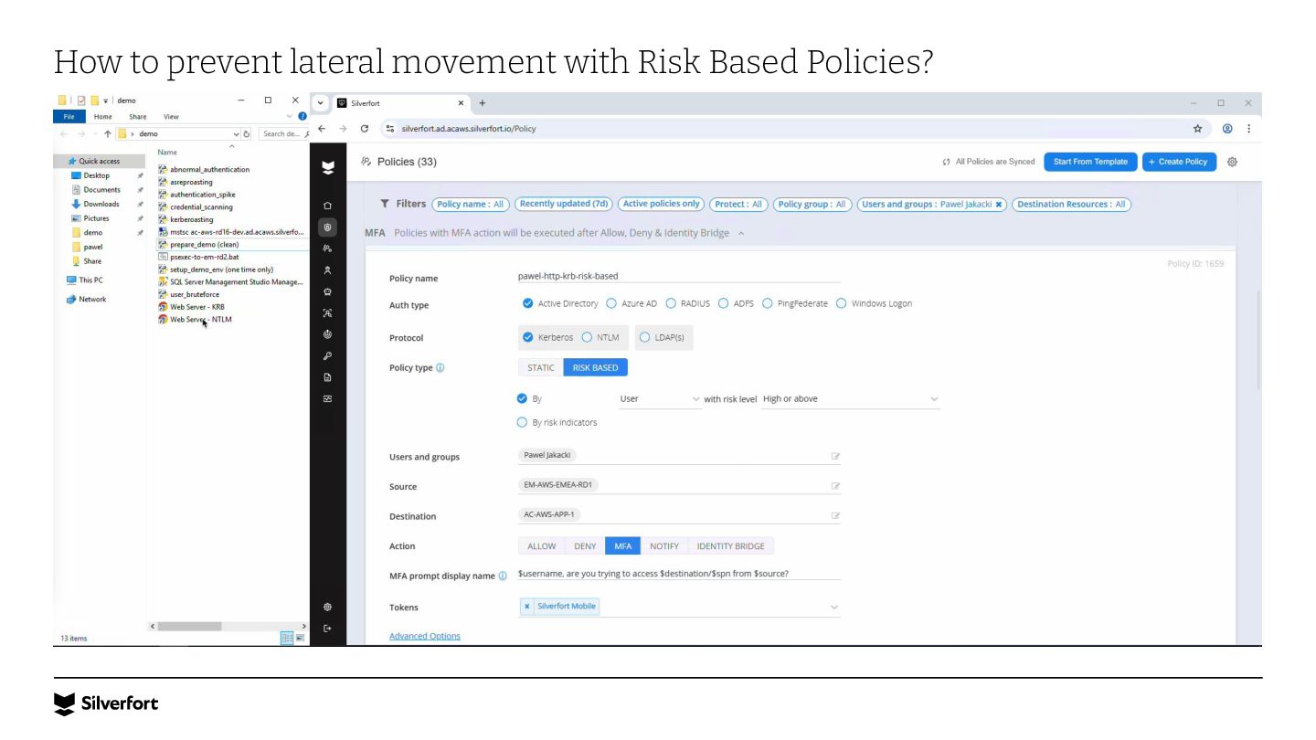Open Chrome three-dot menu

coord(1248,129)
